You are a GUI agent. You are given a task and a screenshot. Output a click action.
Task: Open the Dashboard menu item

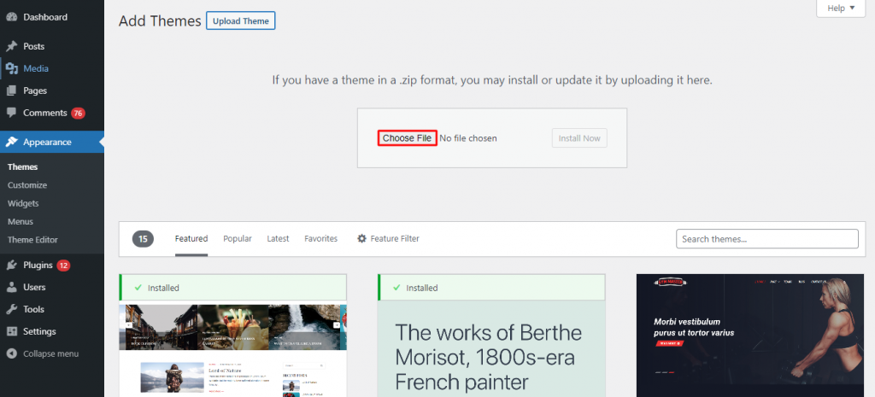[52, 17]
